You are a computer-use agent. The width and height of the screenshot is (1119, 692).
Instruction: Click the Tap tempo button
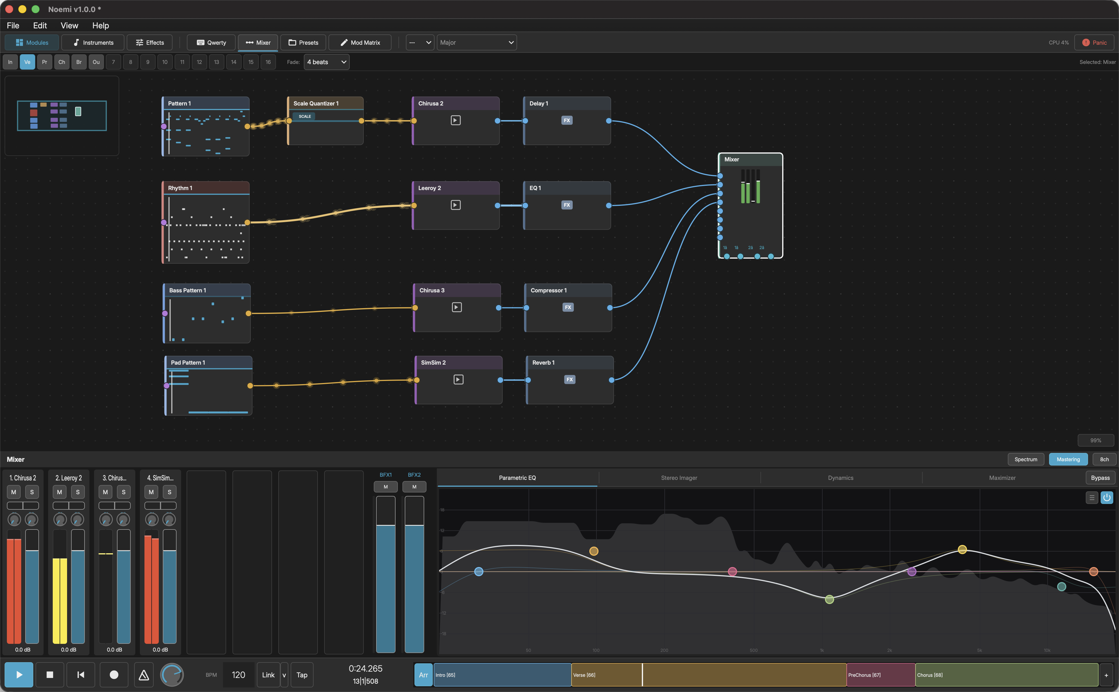tap(302, 675)
